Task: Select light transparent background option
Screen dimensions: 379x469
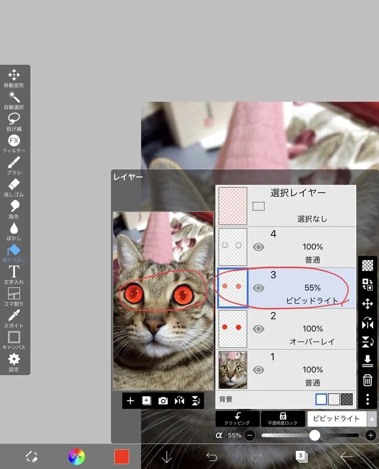Action: 334,399
